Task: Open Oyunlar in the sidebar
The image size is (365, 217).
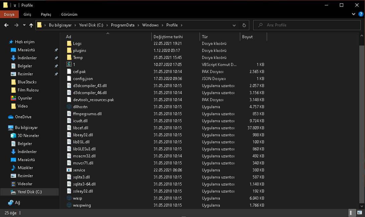Action: pos(25,98)
